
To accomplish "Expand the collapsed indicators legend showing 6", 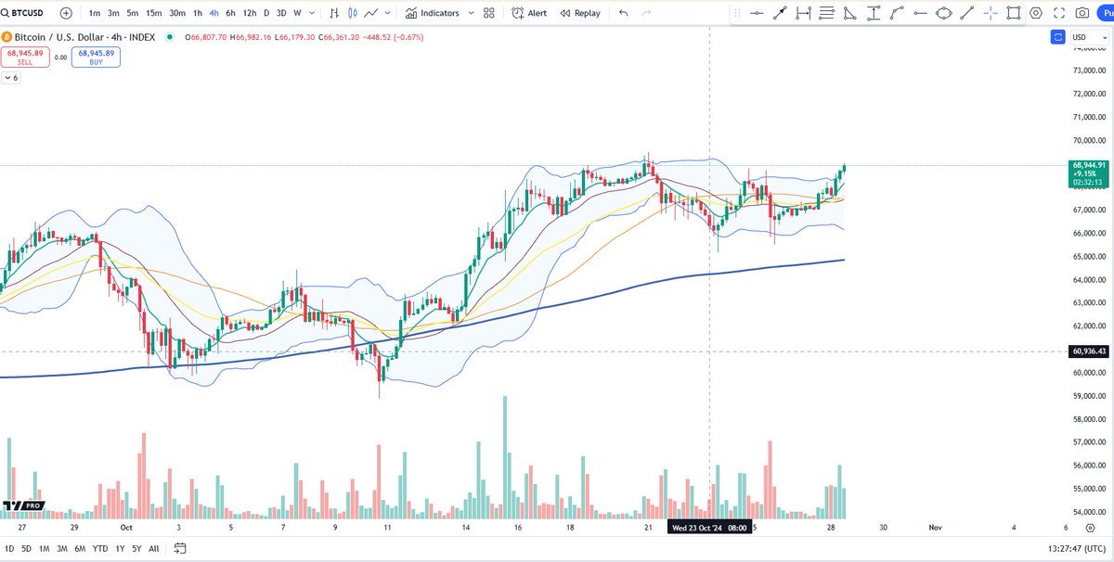I will [11, 78].
